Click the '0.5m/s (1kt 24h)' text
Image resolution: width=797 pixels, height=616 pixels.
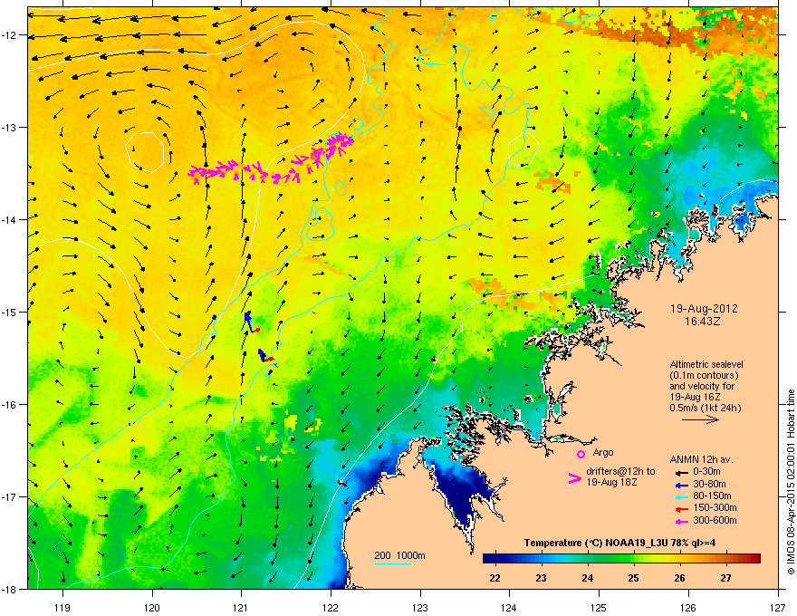pos(705,408)
